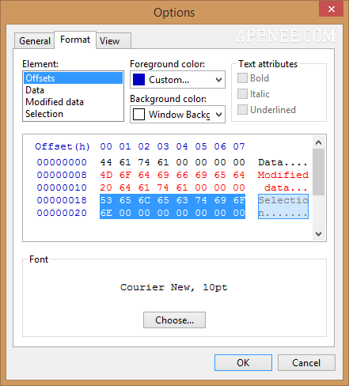Click the preview scrollbar up arrow
The image size is (349, 386).
(x=319, y=142)
